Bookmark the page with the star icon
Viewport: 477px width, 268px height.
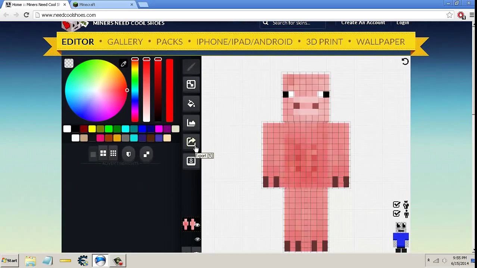pyautogui.click(x=449, y=15)
